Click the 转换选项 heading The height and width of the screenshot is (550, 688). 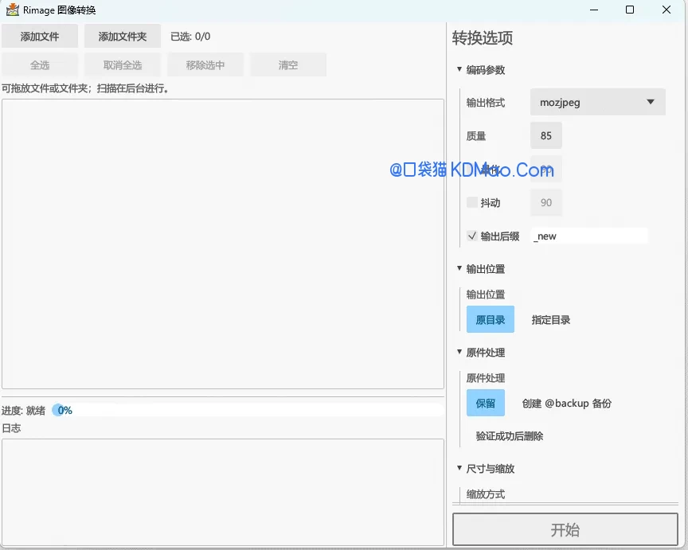point(483,38)
